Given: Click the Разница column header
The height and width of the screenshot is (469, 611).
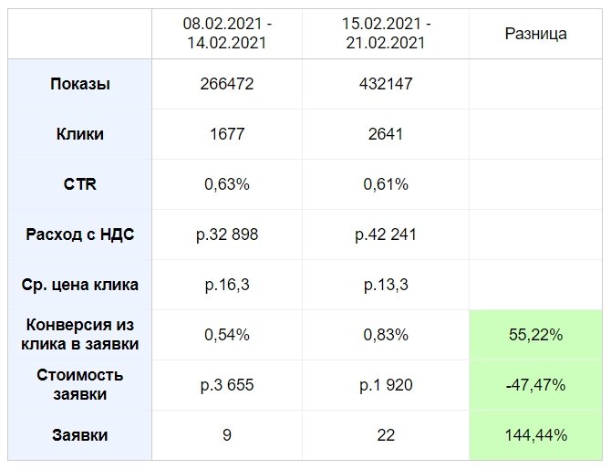Looking at the screenshot, I should coord(535,34).
